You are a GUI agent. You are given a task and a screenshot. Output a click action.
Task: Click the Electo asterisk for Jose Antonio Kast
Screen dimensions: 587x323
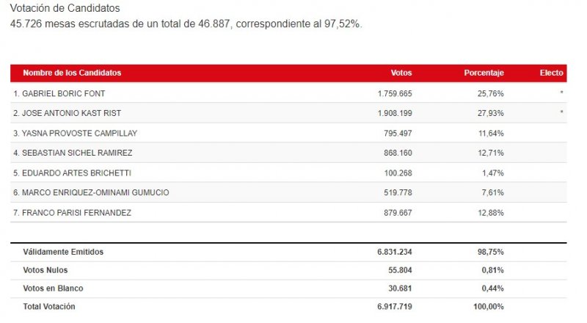(x=561, y=113)
